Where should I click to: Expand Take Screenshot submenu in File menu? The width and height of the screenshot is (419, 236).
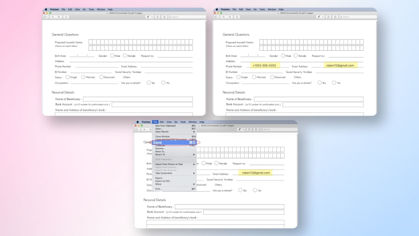(x=174, y=173)
